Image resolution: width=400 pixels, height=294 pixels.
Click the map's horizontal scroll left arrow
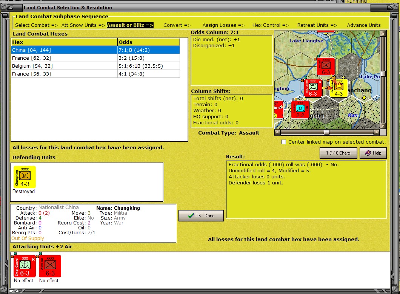pos(277,132)
